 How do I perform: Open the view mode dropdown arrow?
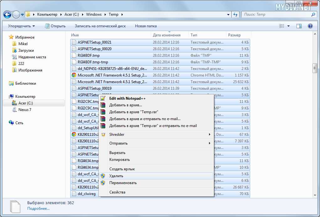point(288,26)
